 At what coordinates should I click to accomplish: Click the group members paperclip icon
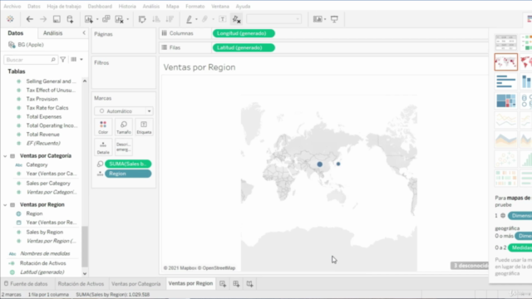tap(204, 19)
